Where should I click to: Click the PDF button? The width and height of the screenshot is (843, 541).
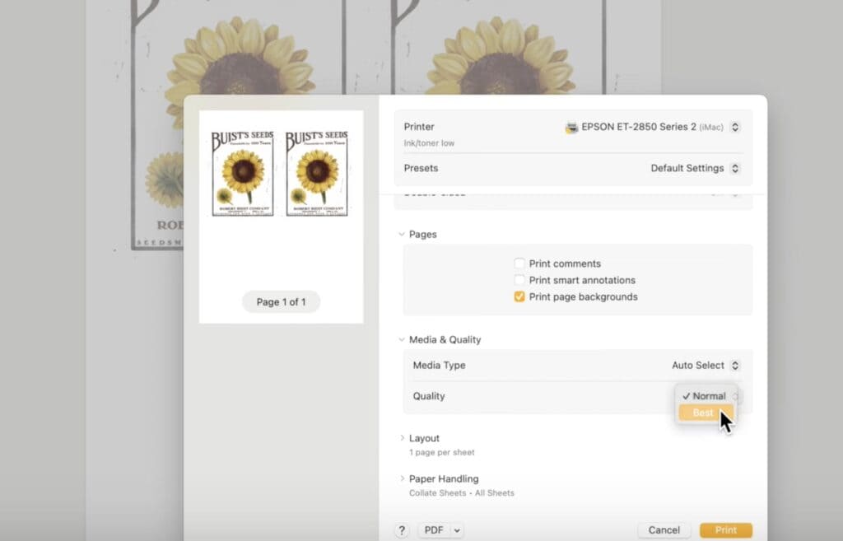[x=434, y=530]
